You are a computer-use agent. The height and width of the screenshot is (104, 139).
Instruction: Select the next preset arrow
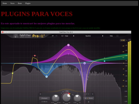(x=103, y=36)
